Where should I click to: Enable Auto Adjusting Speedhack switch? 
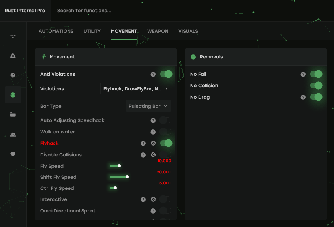(165, 120)
